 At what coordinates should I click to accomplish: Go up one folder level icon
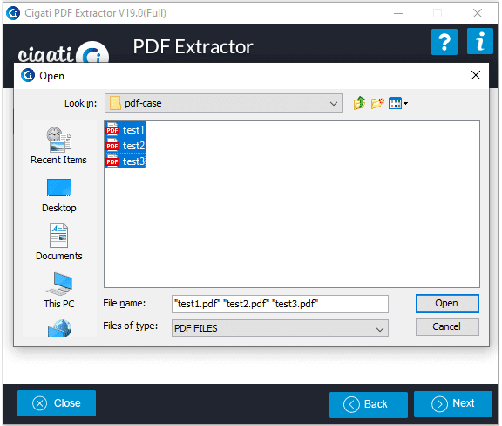[359, 103]
